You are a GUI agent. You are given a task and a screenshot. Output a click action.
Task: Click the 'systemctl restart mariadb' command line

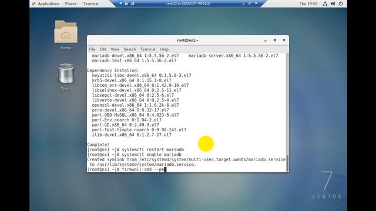point(136,150)
